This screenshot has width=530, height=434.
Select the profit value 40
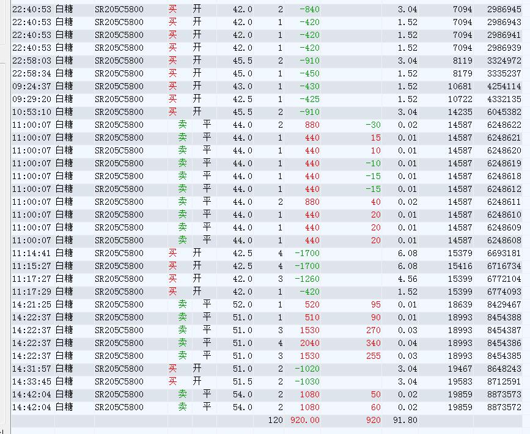[x=375, y=202]
